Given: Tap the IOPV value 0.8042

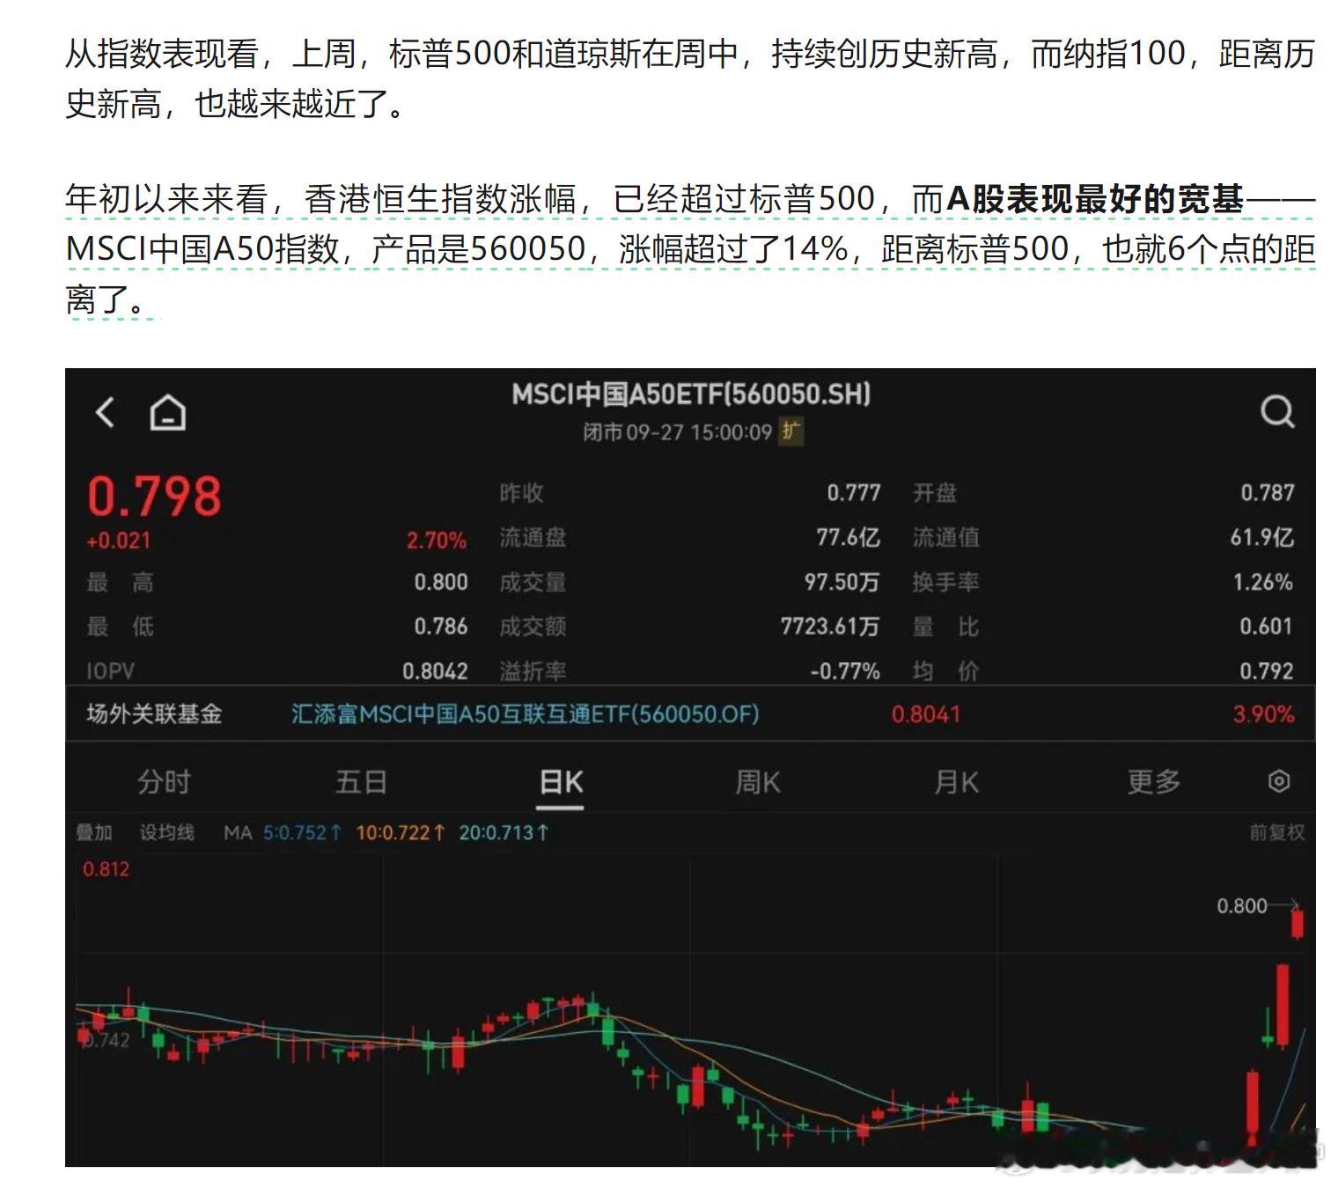Looking at the screenshot, I should (x=435, y=672).
